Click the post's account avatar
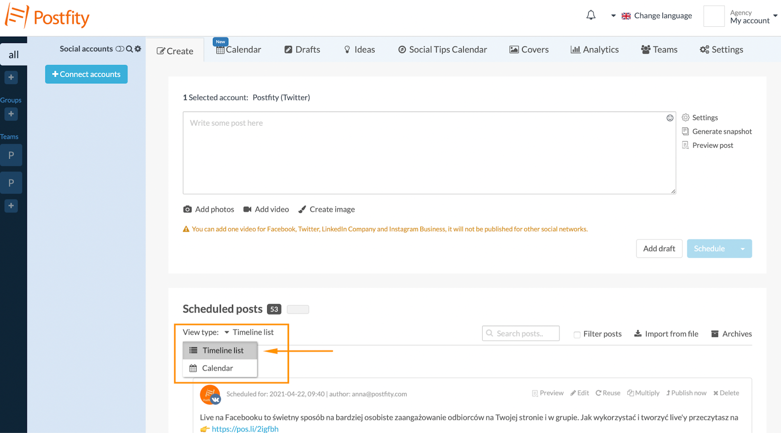The image size is (781, 433). 210,394
